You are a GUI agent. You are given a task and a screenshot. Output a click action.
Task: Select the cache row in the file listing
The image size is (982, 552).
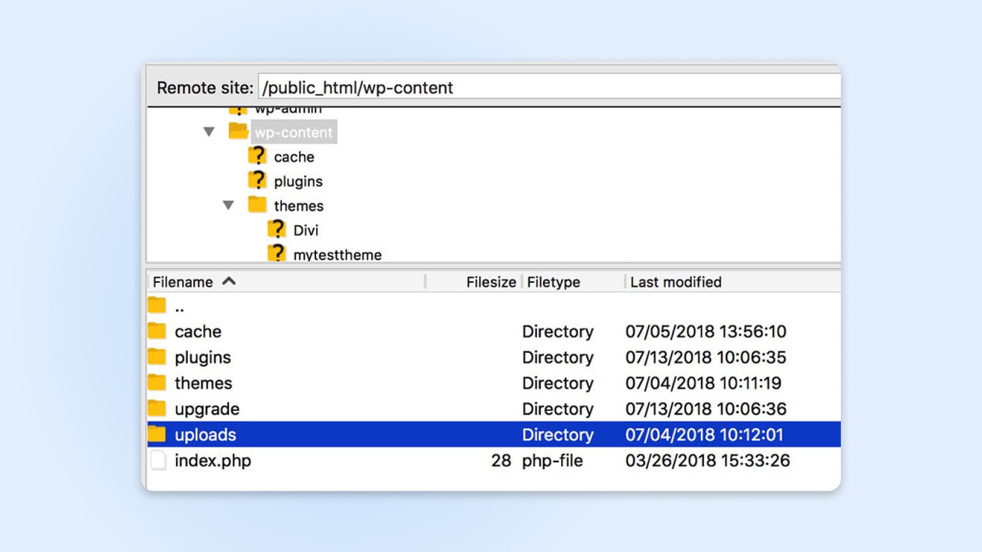(197, 331)
